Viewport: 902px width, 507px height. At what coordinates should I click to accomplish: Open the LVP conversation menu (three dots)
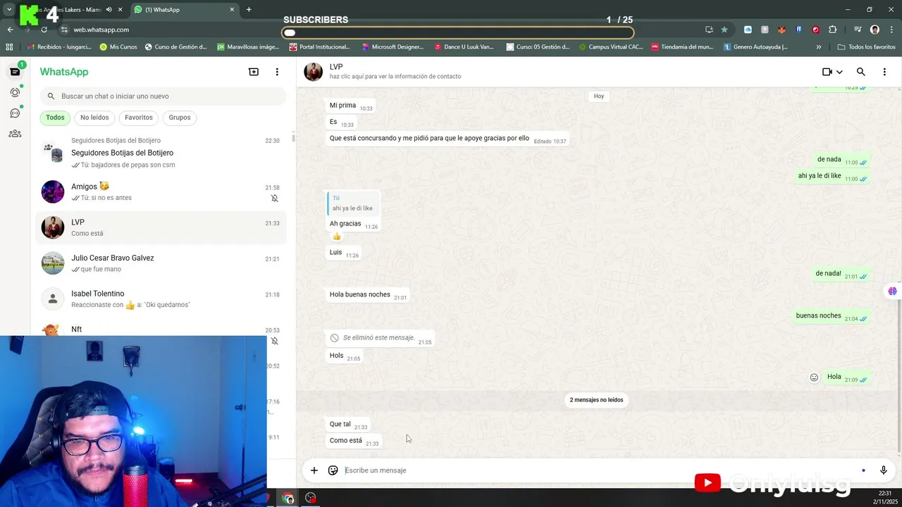click(884, 72)
